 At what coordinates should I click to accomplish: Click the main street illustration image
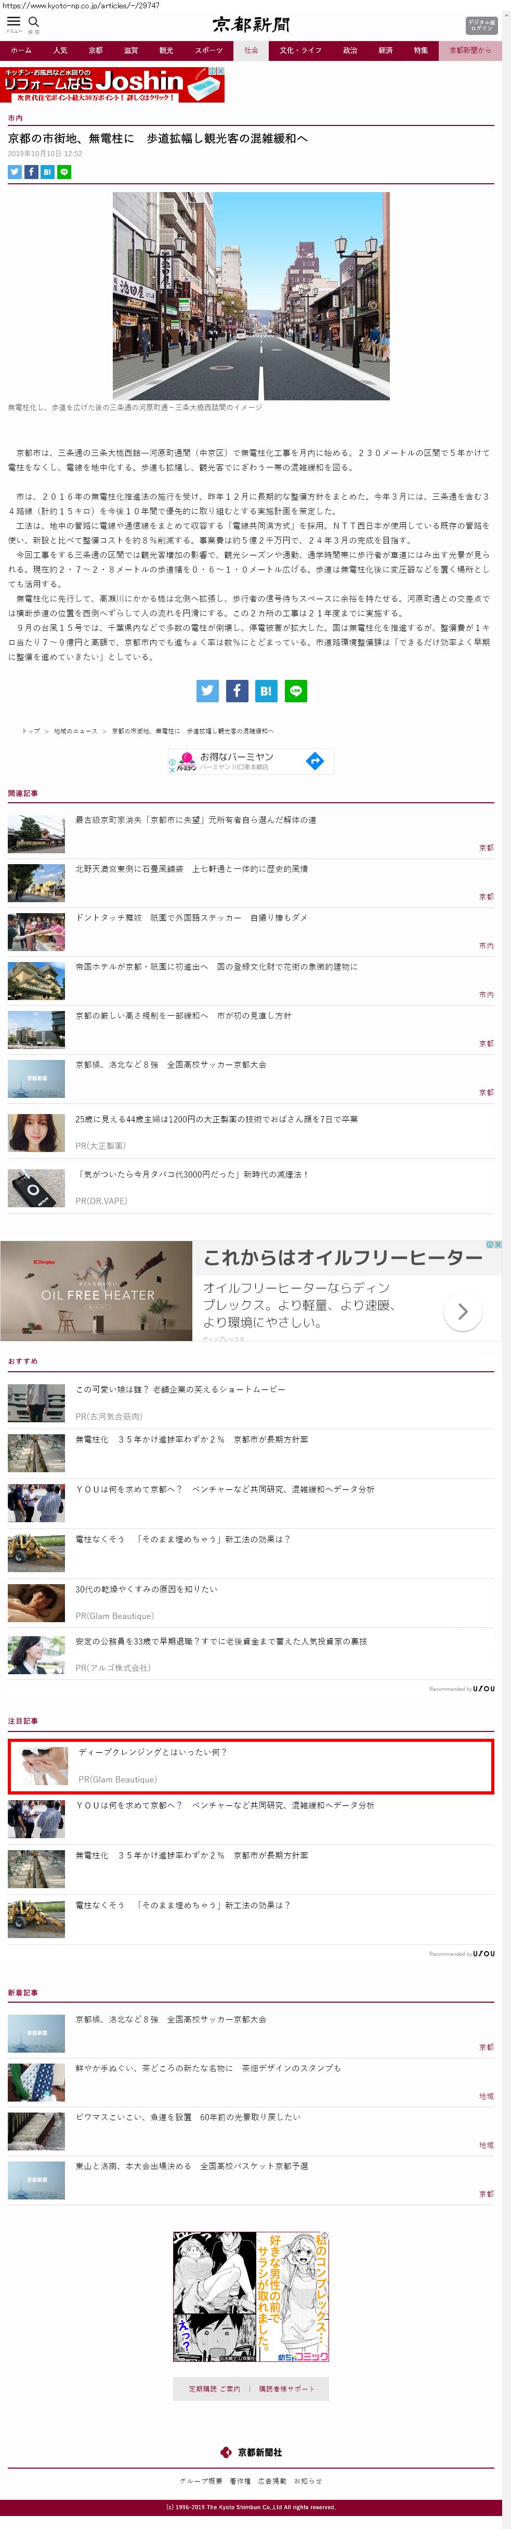pos(251,296)
